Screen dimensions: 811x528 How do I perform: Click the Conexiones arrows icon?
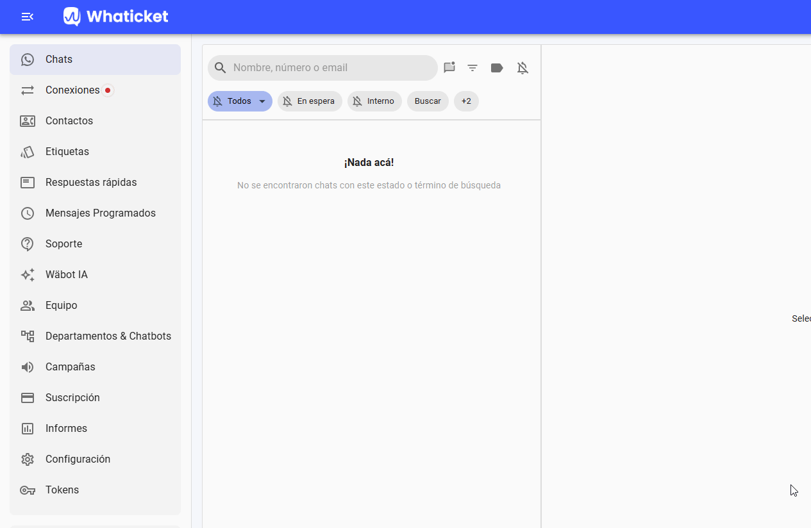[x=28, y=90]
